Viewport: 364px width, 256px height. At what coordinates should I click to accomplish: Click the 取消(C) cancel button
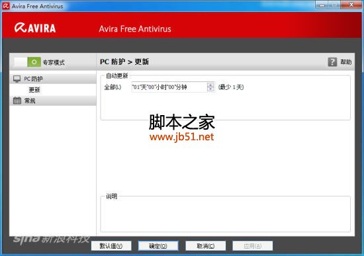coord(205,246)
